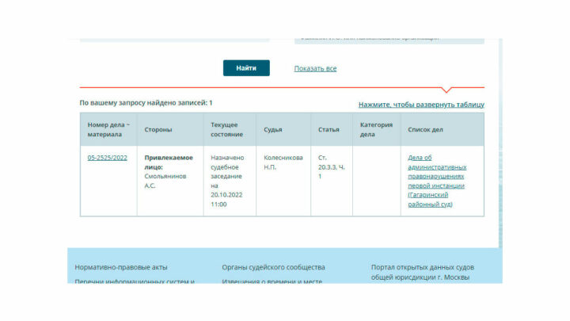Screen dimensions: 570x321
Task: Click the partially visible input field above Найти
Action: click(174, 40)
